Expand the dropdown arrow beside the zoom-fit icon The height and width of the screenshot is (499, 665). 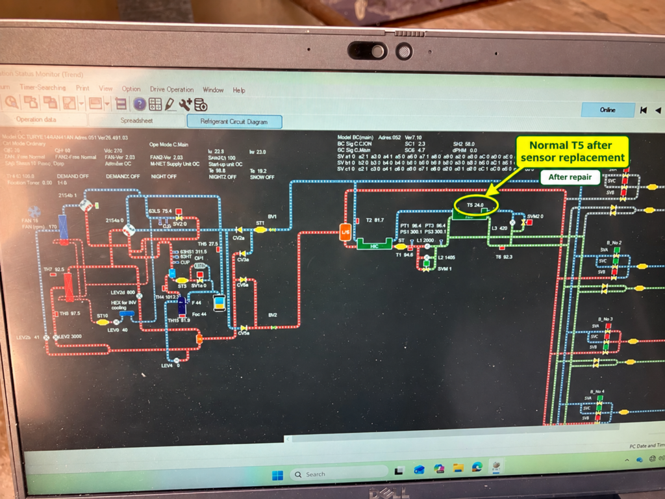point(81,103)
